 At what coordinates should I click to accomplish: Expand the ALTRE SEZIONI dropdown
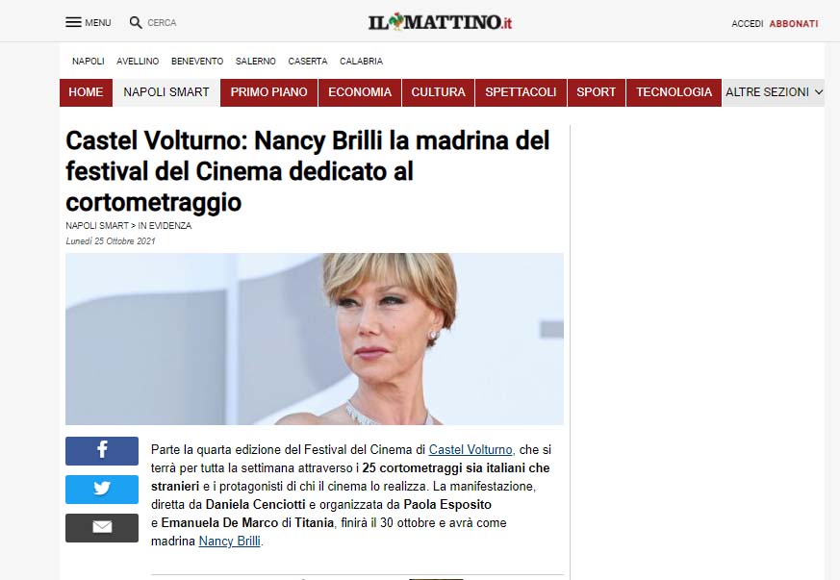point(774,92)
